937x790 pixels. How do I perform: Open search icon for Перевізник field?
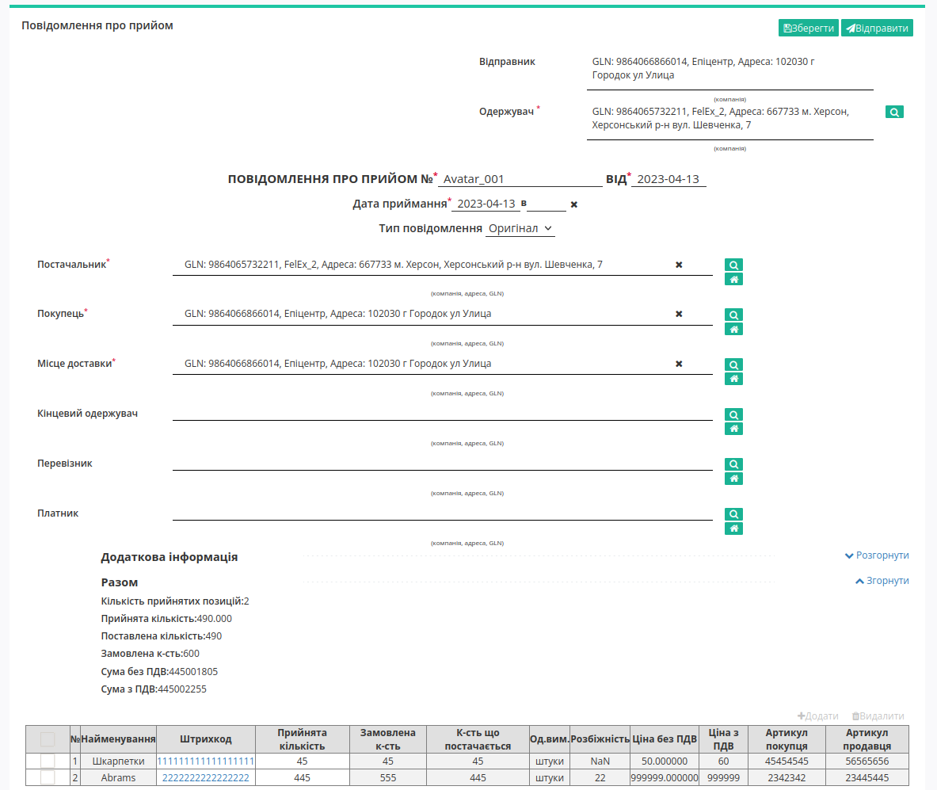click(733, 464)
